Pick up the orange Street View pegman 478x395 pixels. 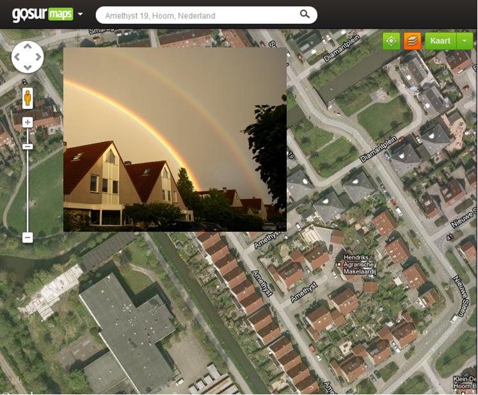tap(28, 98)
